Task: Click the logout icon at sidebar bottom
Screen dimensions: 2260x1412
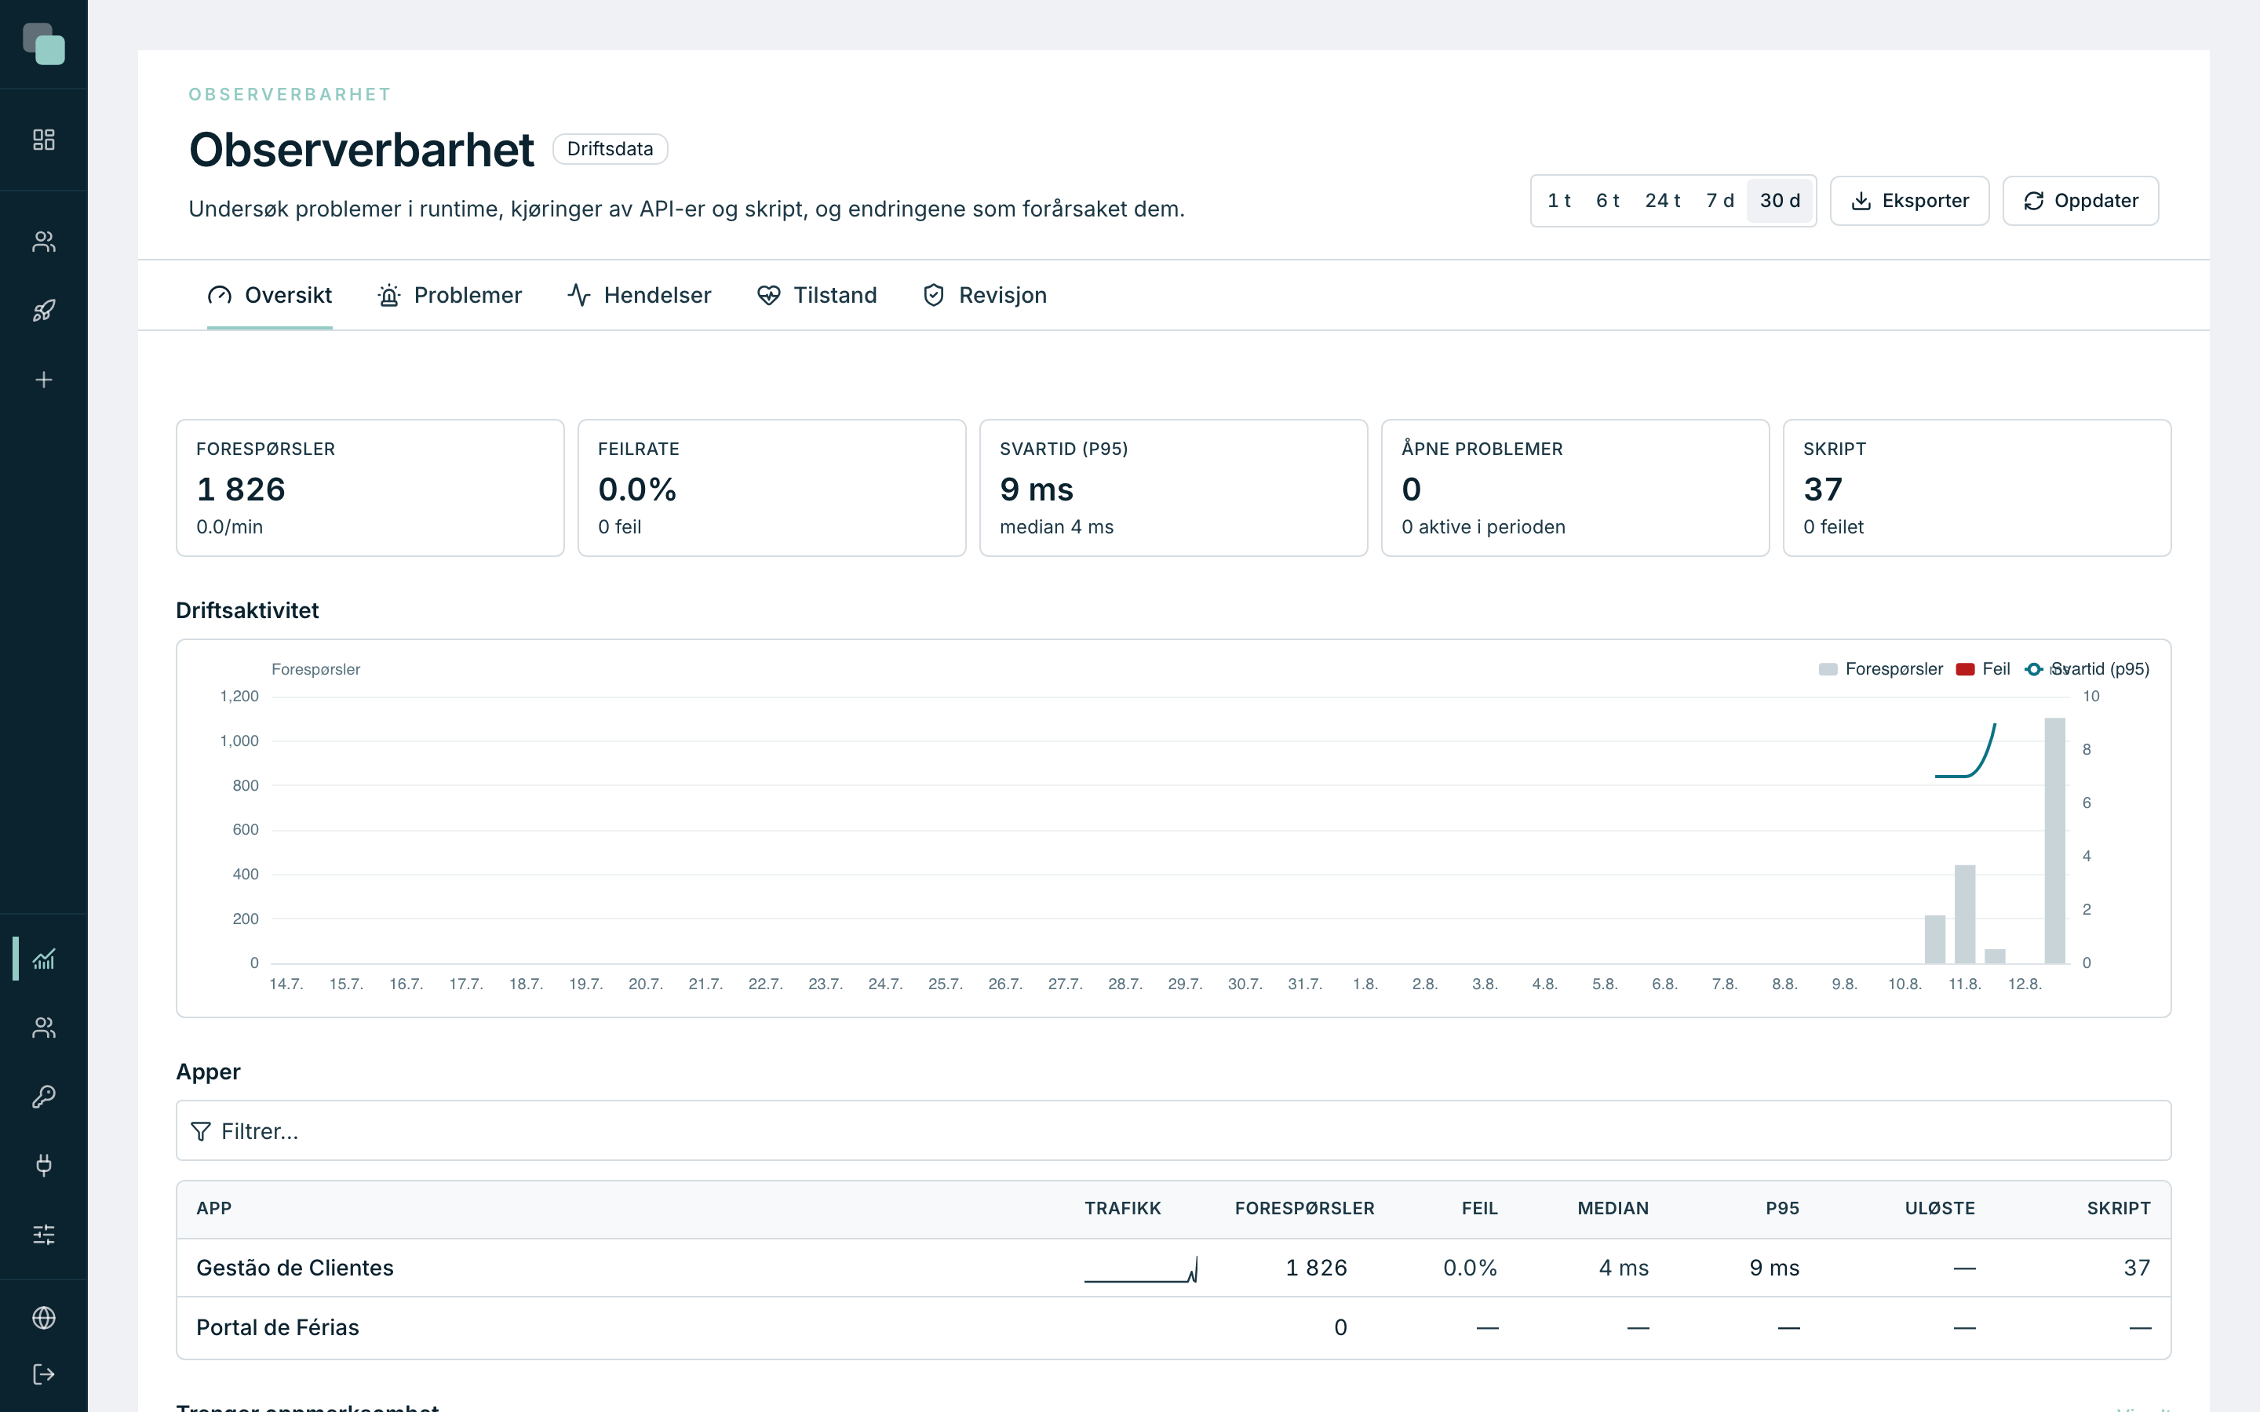Action: coord(44,1374)
